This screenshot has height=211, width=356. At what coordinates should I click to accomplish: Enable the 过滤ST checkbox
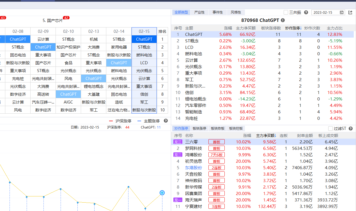(x=330, y=129)
